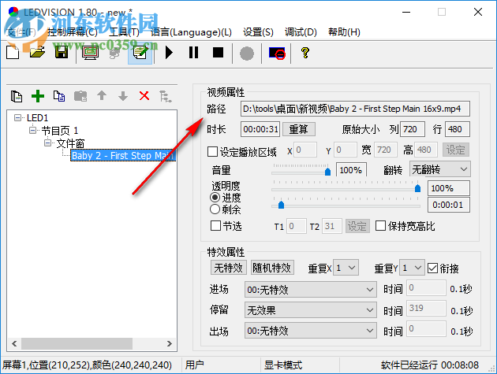Open the 工具(T) menu

124,32
